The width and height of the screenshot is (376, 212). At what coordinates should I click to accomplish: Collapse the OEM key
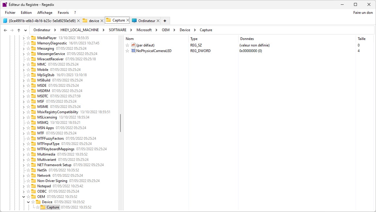[24, 197]
